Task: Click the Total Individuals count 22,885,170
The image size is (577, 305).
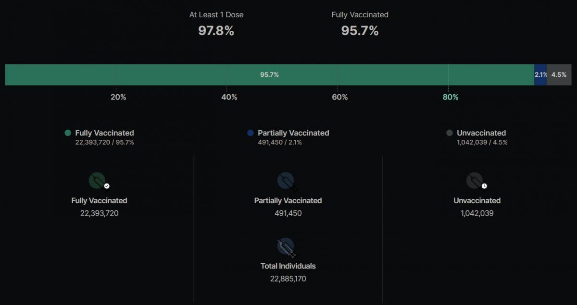Action: tap(288, 279)
